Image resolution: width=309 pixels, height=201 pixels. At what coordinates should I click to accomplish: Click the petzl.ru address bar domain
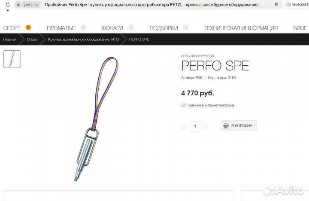[31, 5]
